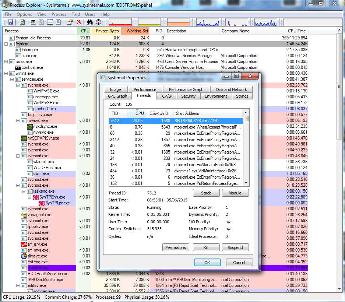Click the thread list vertical scrollbar
Viewport: 345px width, 302px height.
tap(246, 151)
